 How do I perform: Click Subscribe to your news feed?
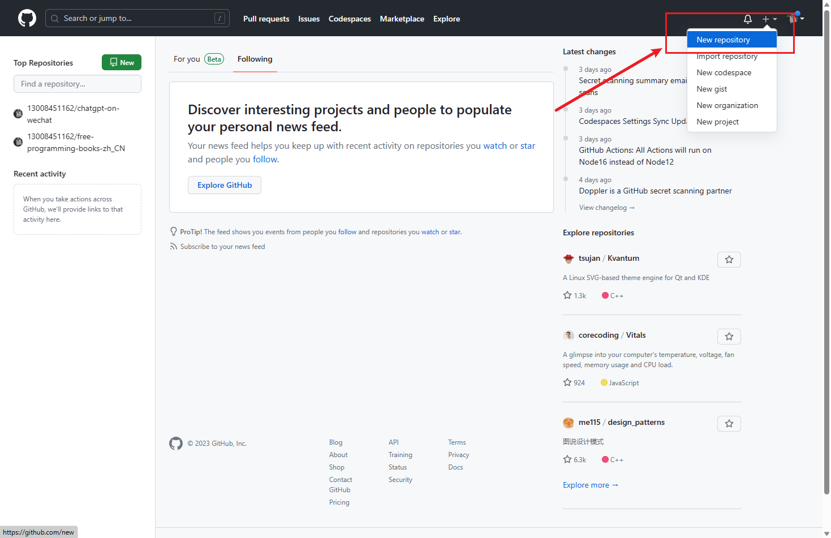pos(222,247)
